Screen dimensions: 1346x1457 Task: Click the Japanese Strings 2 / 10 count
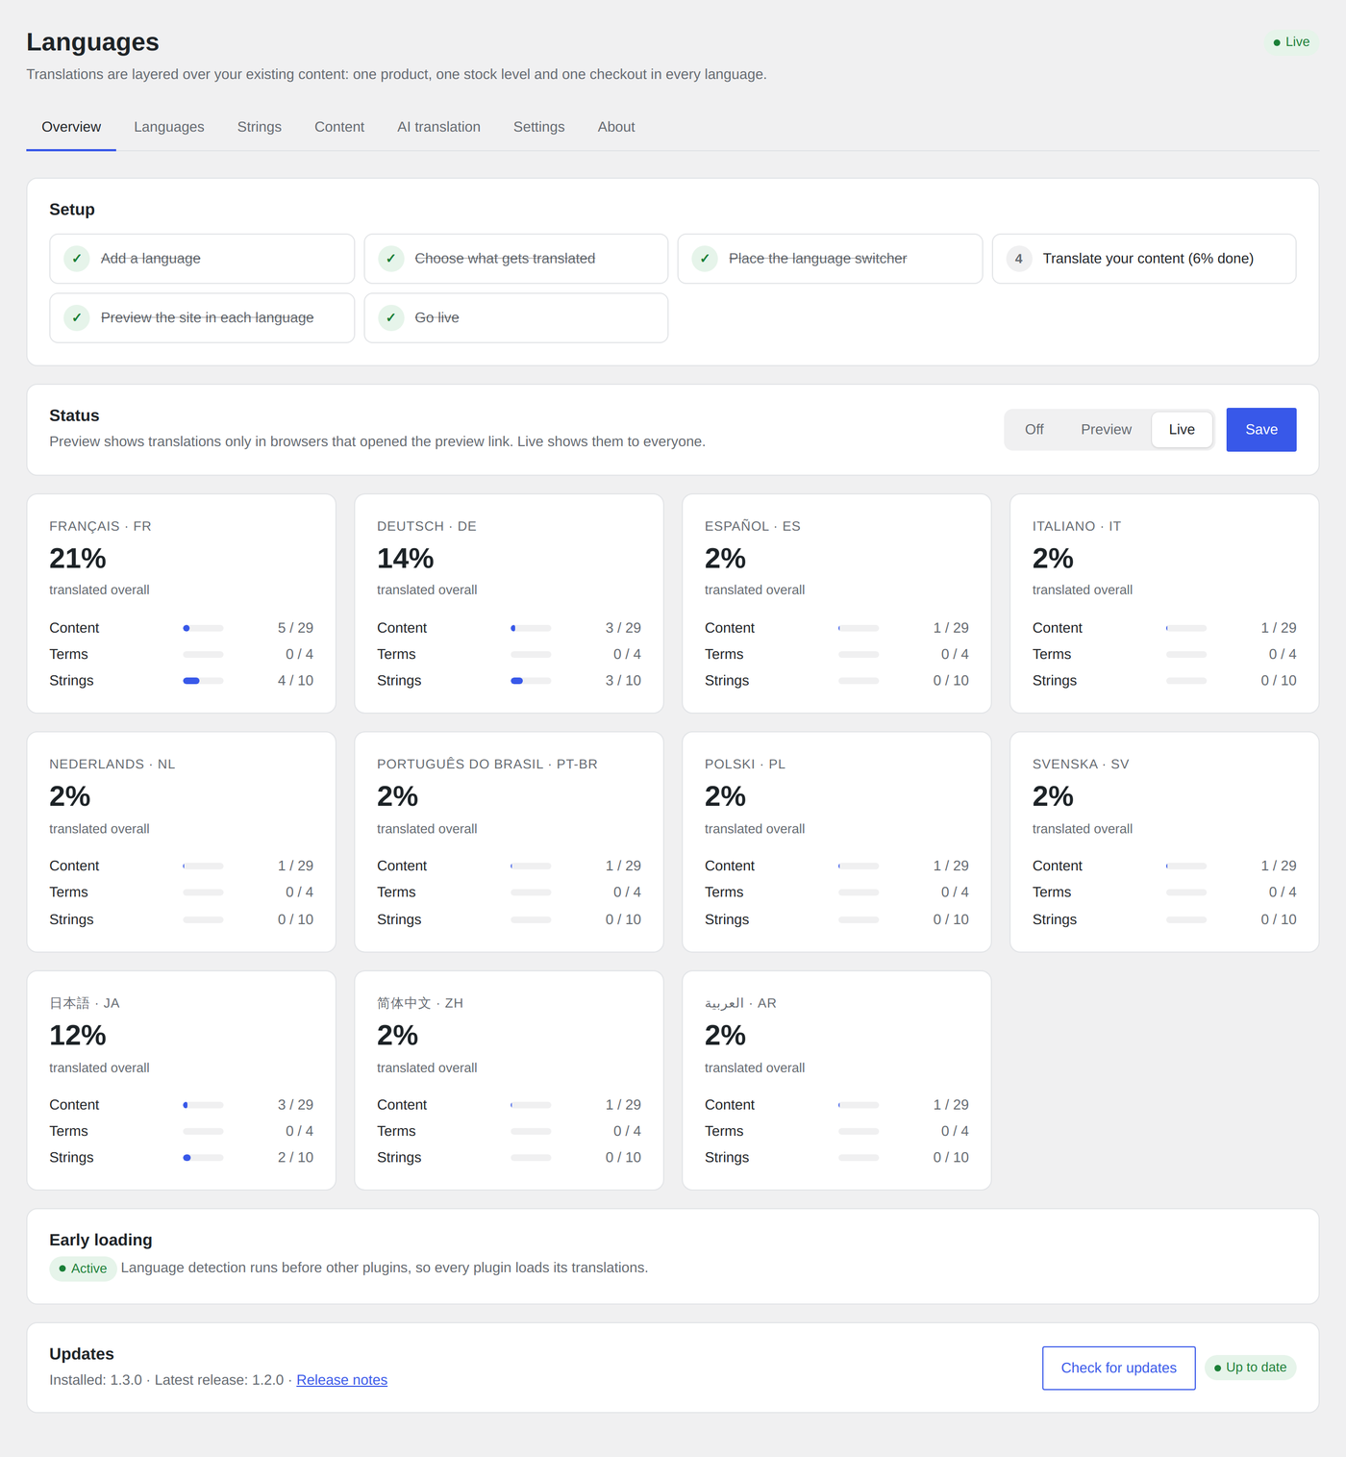pos(295,1158)
